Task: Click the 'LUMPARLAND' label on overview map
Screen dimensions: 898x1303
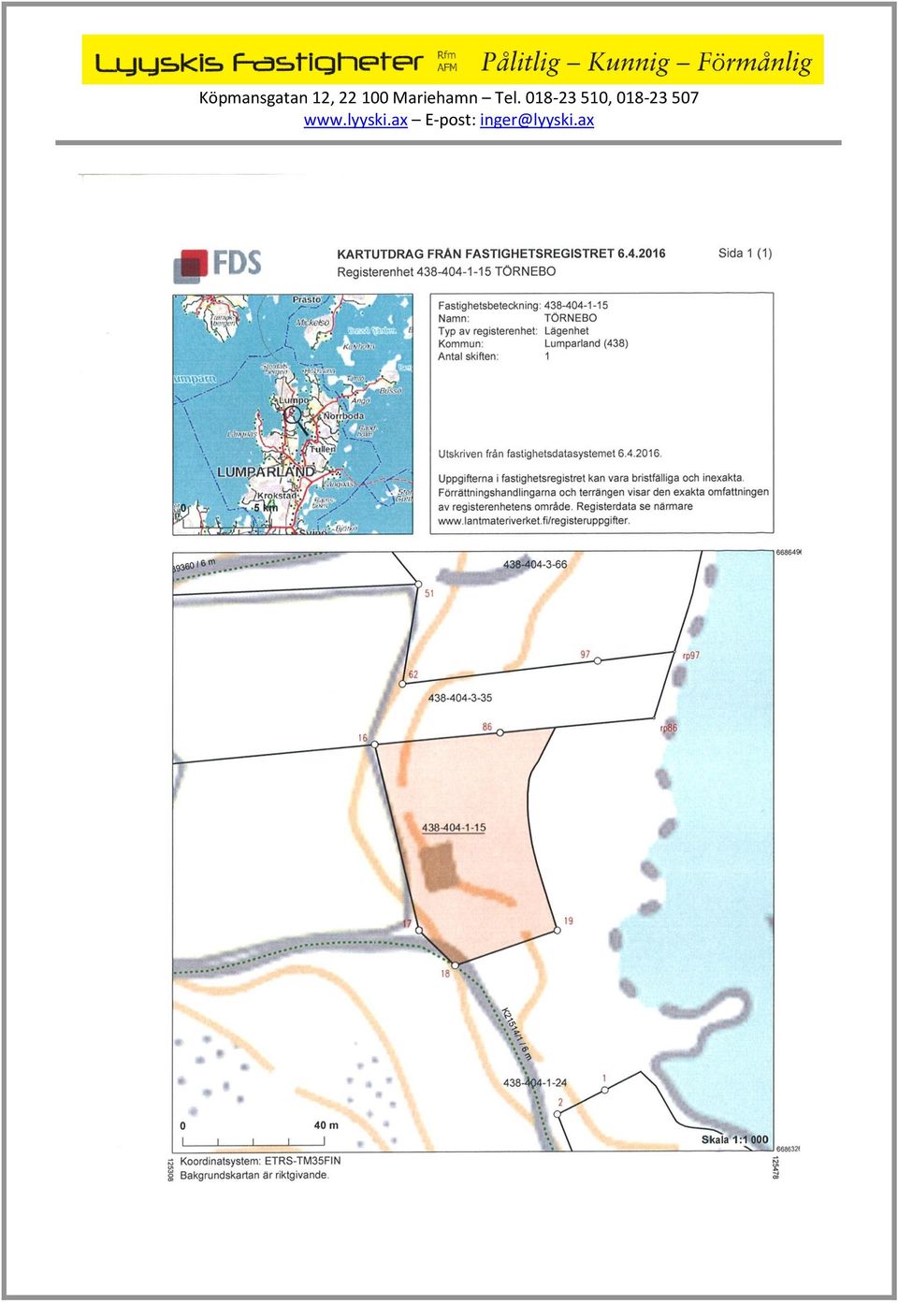Action: pyautogui.click(x=266, y=472)
